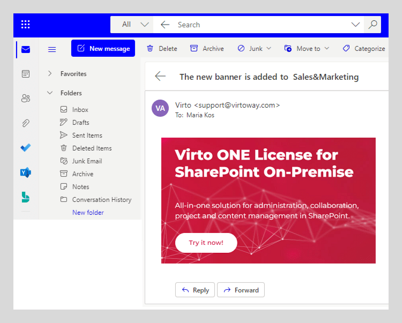Open the app launcher grid icon
Viewport: 402px width, 323px height.
(x=25, y=24)
